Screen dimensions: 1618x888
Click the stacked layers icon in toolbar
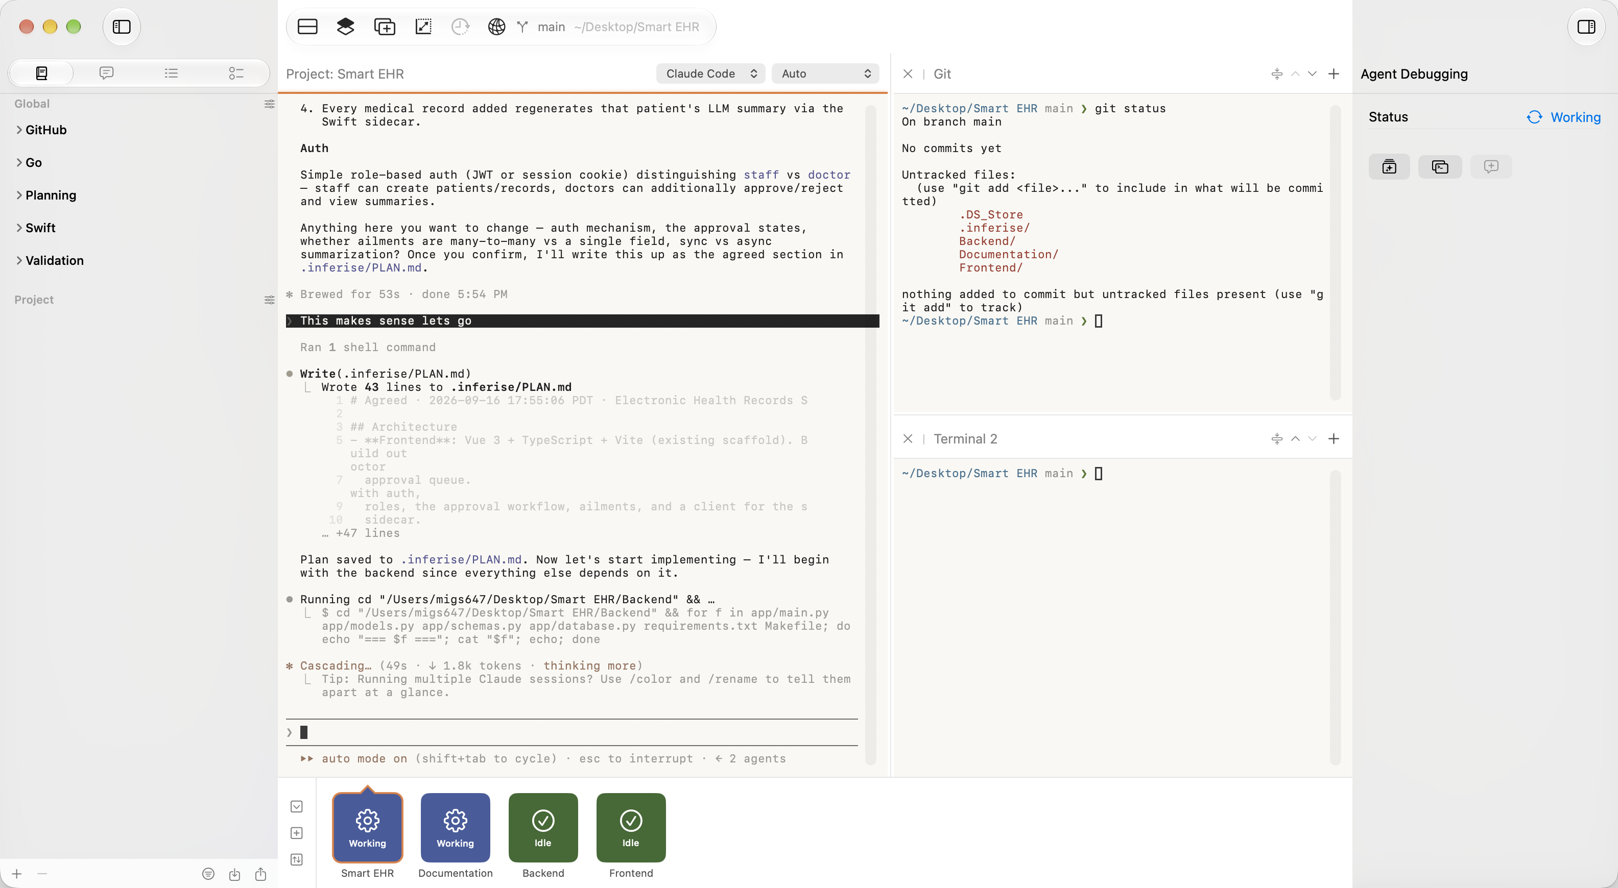pyautogui.click(x=345, y=27)
